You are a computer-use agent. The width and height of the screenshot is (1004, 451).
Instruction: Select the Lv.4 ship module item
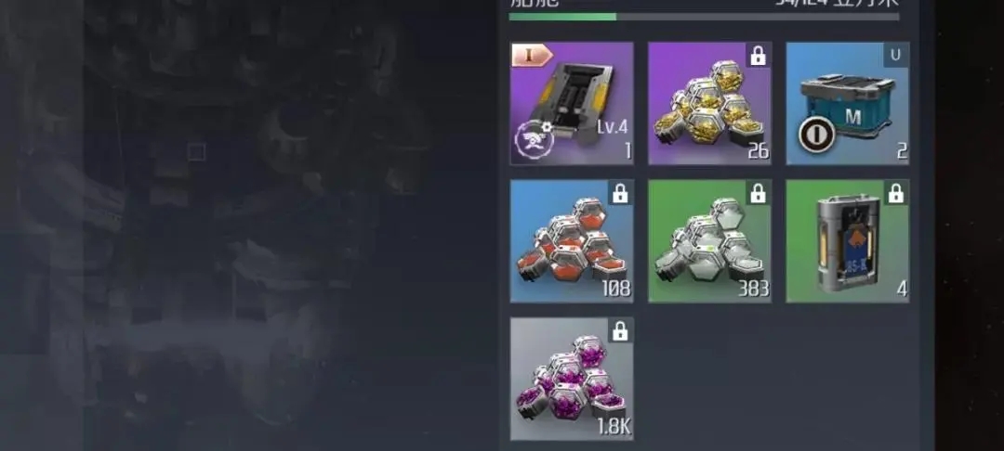[x=572, y=104]
